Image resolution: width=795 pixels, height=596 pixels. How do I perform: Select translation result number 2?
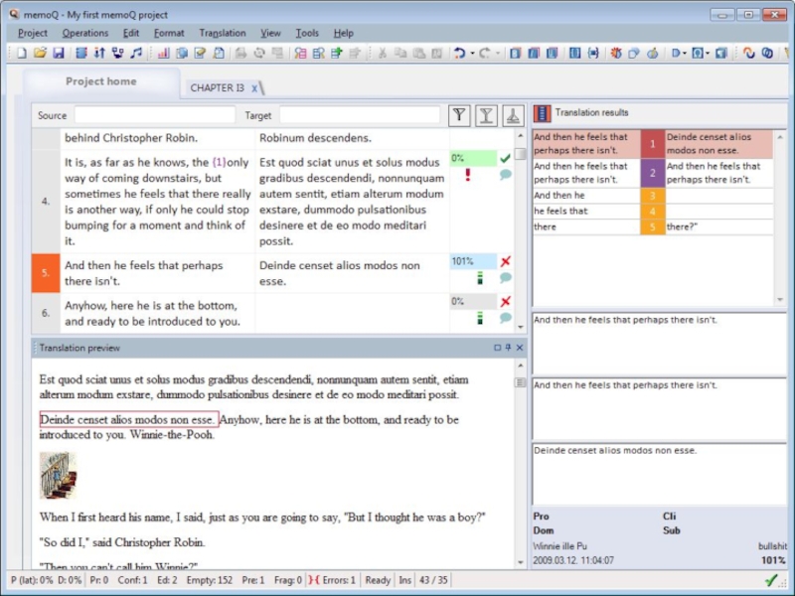click(x=653, y=173)
